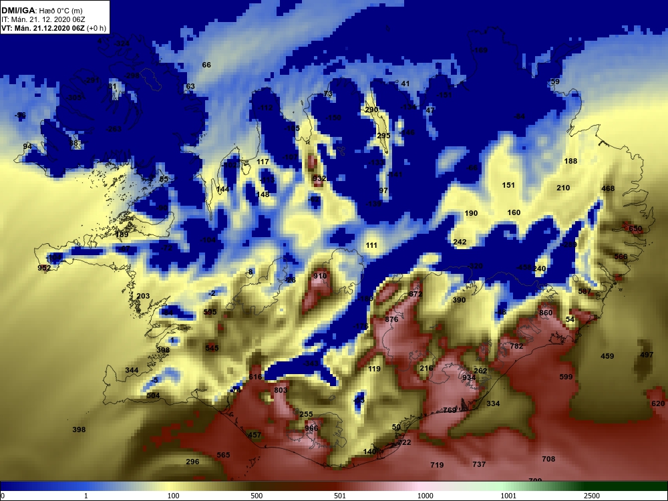Click the map value 290
Image resolution: width=668 pixels, height=501 pixels.
tap(371, 110)
